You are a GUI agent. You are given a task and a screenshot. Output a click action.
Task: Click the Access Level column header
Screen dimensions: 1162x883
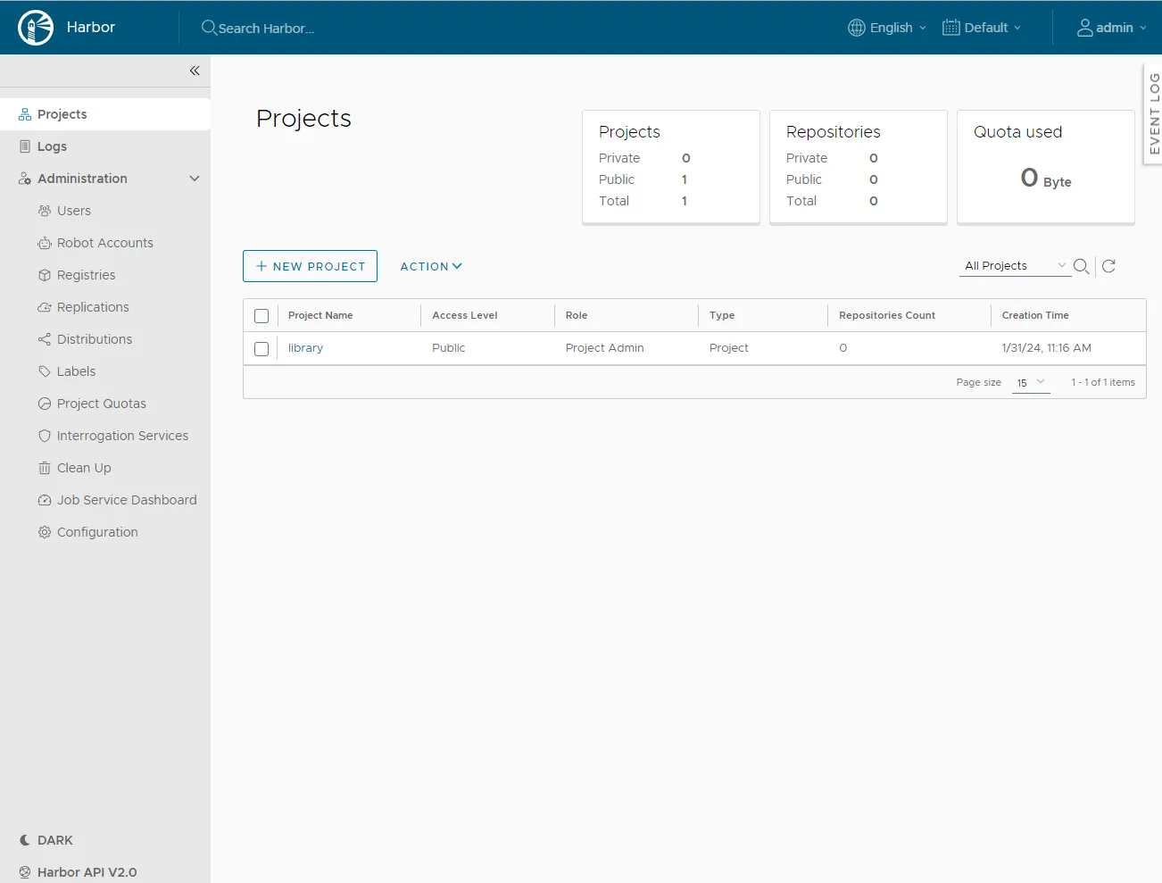(465, 315)
